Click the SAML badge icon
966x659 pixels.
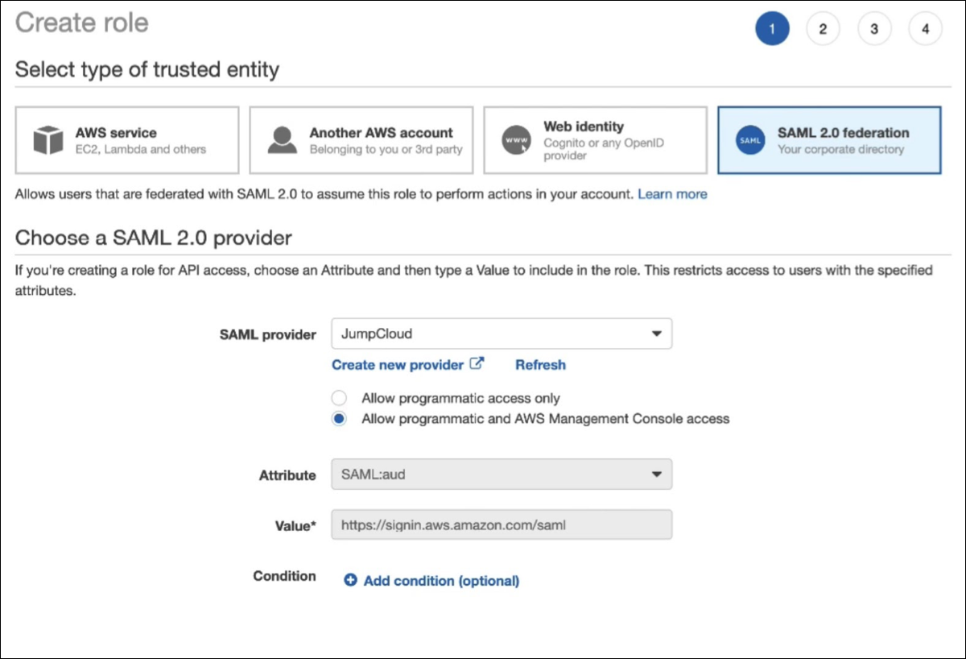[x=749, y=140]
